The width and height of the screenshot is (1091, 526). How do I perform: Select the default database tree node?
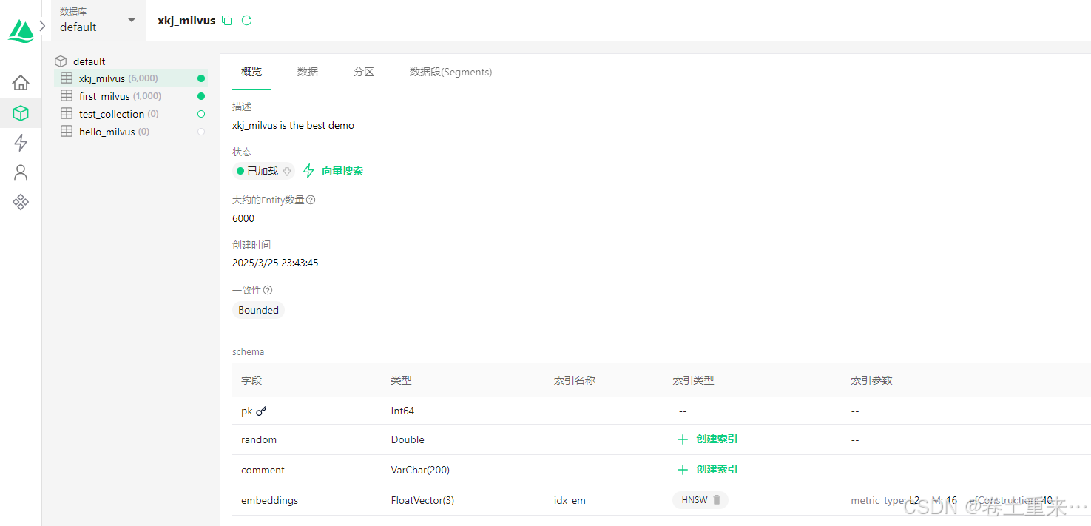(x=89, y=61)
